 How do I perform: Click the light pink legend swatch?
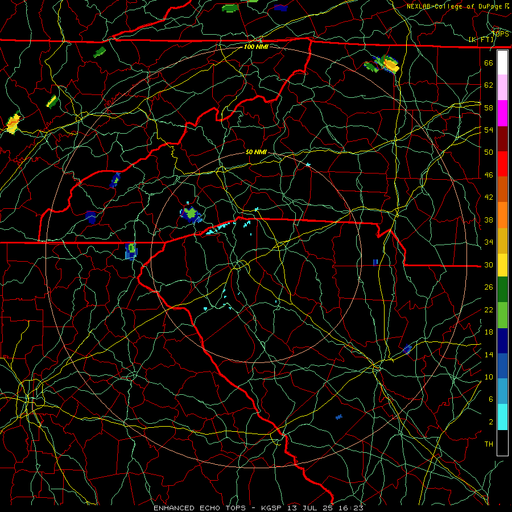point(502,88)
